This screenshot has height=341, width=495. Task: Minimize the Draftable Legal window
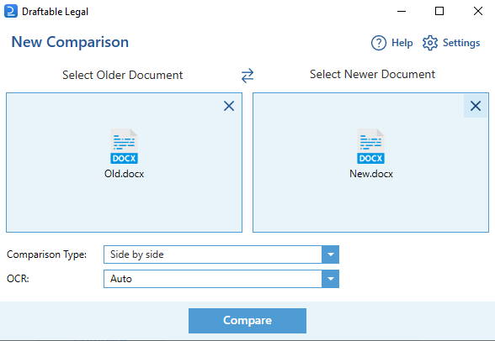tap(402, 11)
